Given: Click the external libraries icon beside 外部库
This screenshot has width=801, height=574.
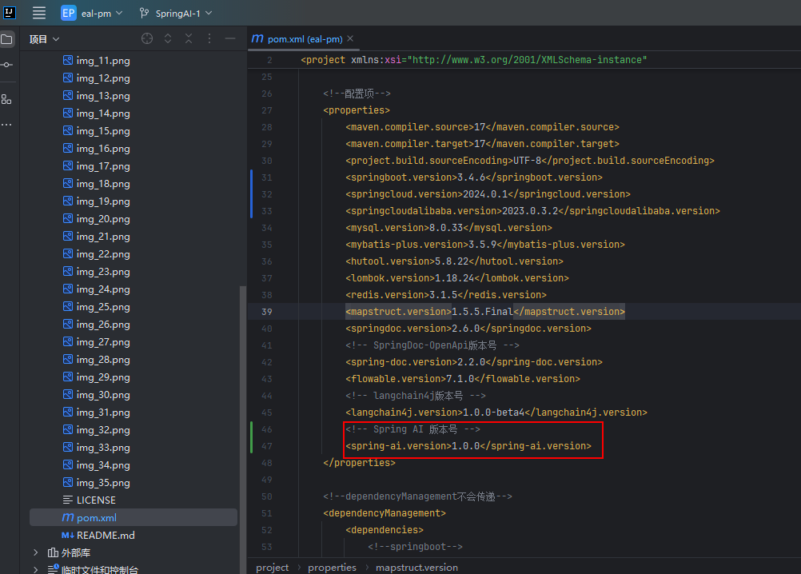Looking at the screenshot, I should click(53, 552).
